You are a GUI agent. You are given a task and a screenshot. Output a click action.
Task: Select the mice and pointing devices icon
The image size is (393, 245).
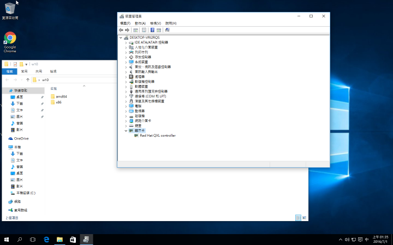pos(131,101)
